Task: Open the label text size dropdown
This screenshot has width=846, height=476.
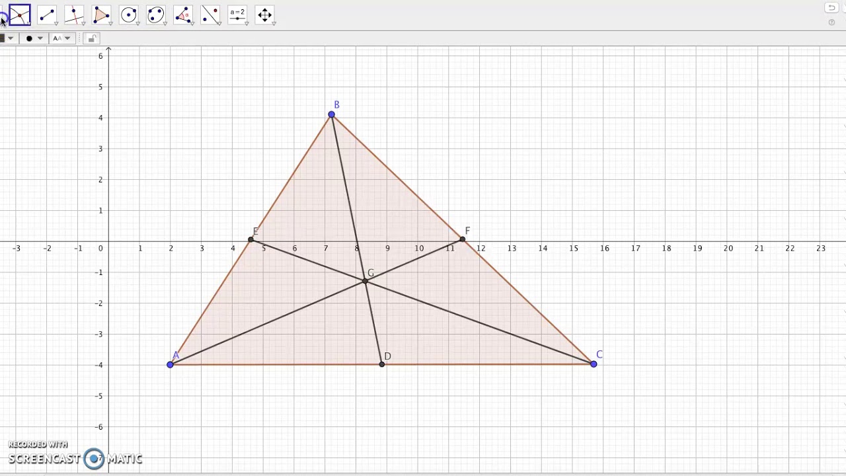Action: click(x=61, y=38)
